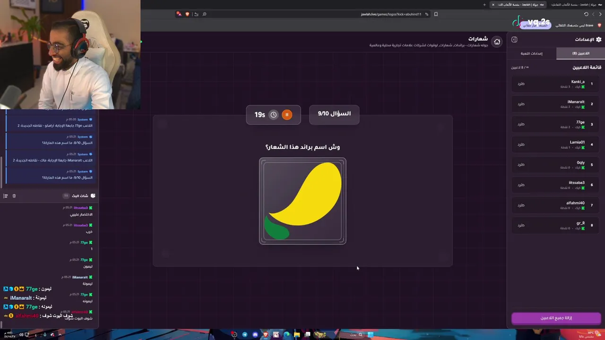
Task: Kick player 0qly
Action: (521, 165)
